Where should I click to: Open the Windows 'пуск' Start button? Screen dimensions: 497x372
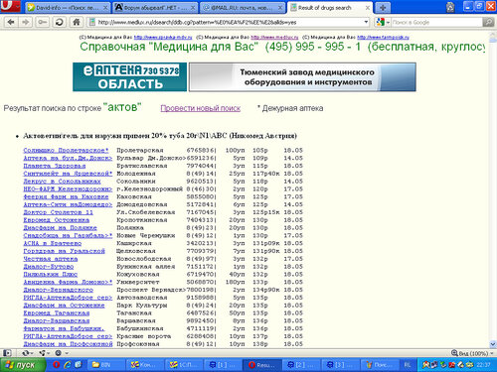pyautogui.click(x=22, y=365)
